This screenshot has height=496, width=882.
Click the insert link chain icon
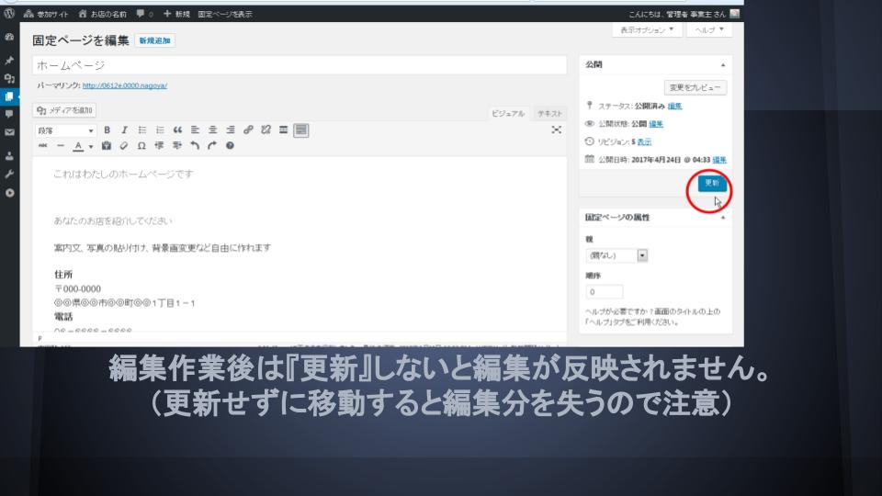coord(248,130)
